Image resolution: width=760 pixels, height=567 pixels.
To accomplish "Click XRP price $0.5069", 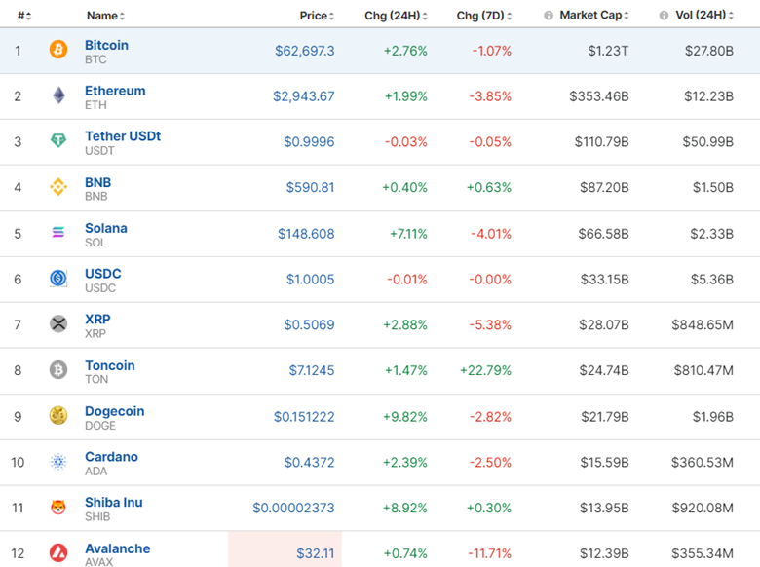I will (309, 324).
